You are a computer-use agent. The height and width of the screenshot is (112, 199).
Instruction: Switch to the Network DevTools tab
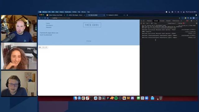point(168,21)
